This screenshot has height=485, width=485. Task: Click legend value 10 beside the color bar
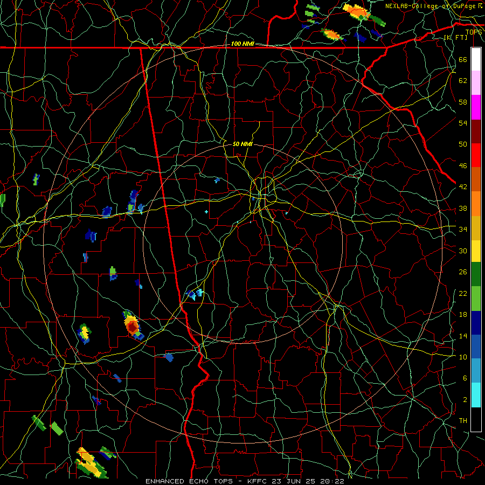pyautogui.click(x=463, y=357)
